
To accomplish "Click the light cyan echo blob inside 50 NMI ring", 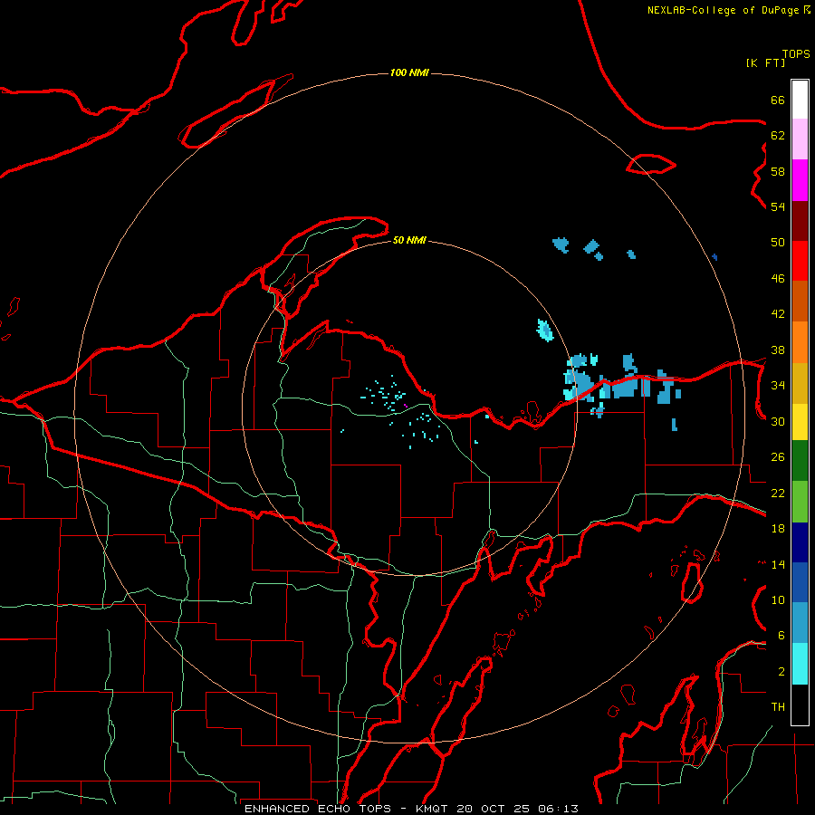I will [545, 330].
